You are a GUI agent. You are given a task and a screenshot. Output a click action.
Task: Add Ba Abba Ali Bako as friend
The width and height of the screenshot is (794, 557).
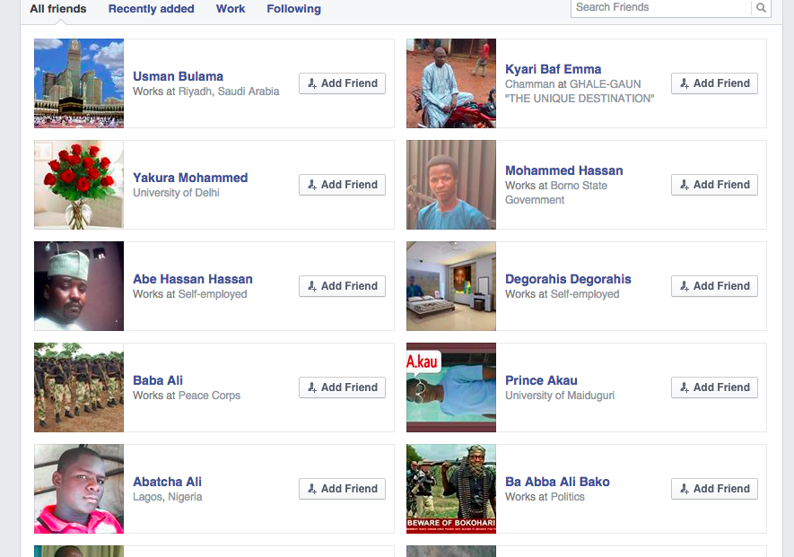click(x=714, y=488)
